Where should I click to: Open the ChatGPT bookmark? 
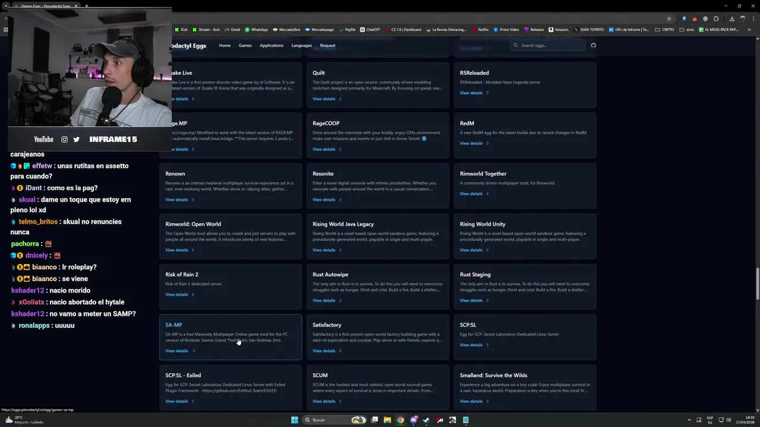pyautogui.click(x=370, y=29)
